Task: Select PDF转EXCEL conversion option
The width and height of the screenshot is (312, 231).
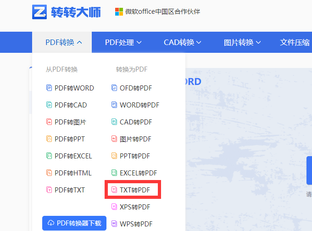Action: (x=69, y=156)
